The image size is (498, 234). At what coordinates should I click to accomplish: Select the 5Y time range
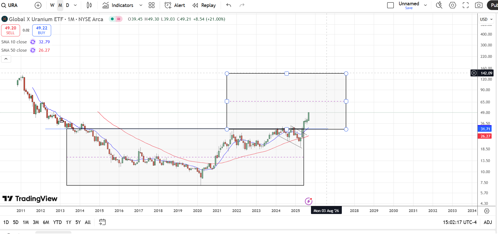[x=78, y=222]
